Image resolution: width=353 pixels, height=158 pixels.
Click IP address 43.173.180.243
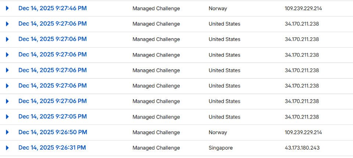coord(302,148)
